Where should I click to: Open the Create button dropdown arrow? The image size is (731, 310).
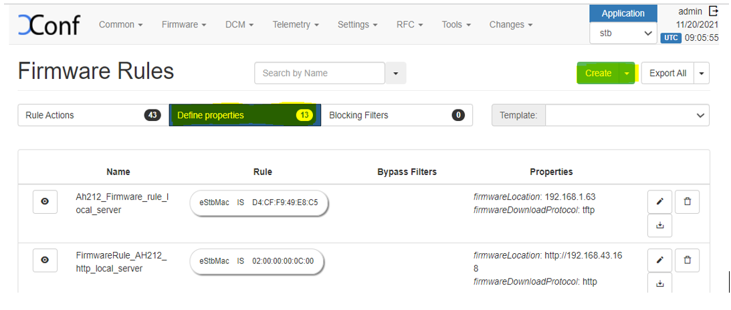click(627, 73)
